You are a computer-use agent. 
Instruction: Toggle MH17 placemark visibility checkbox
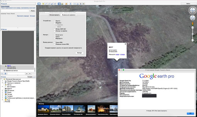pos(4,66)
